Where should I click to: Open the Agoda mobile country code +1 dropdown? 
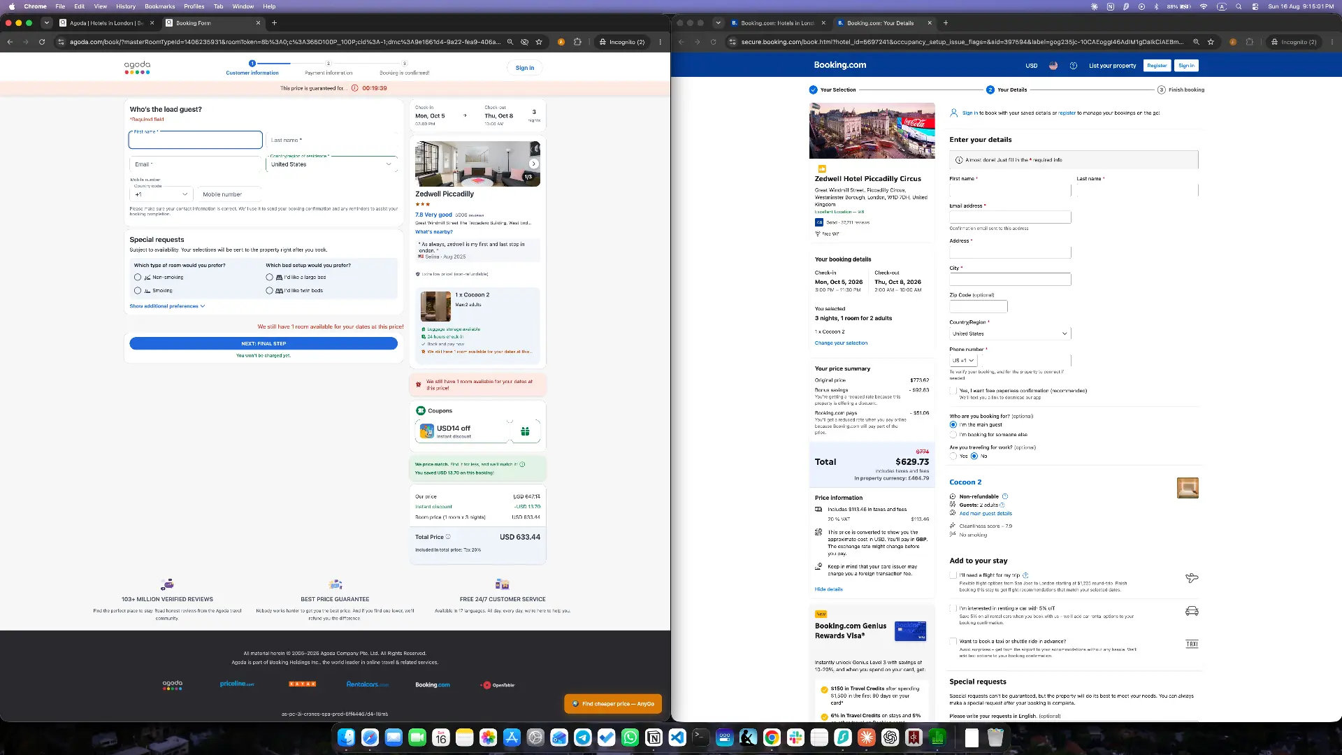pyautogui.click(x=161, y=194)
